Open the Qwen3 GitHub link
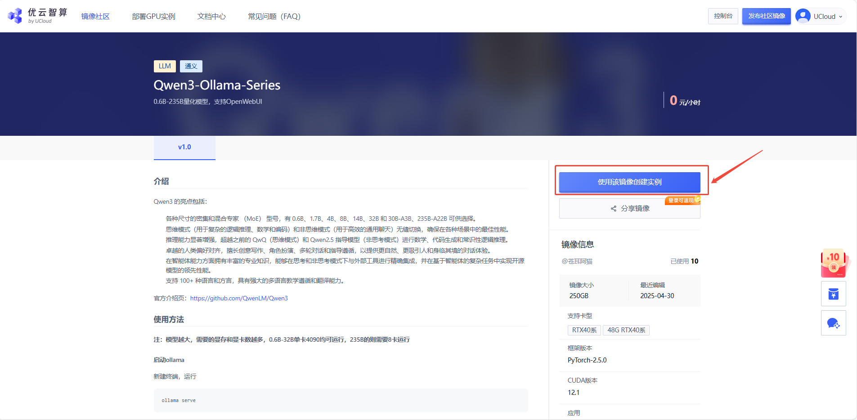The width and height of the screenshot is (857, 420). [x=239, y=298]
